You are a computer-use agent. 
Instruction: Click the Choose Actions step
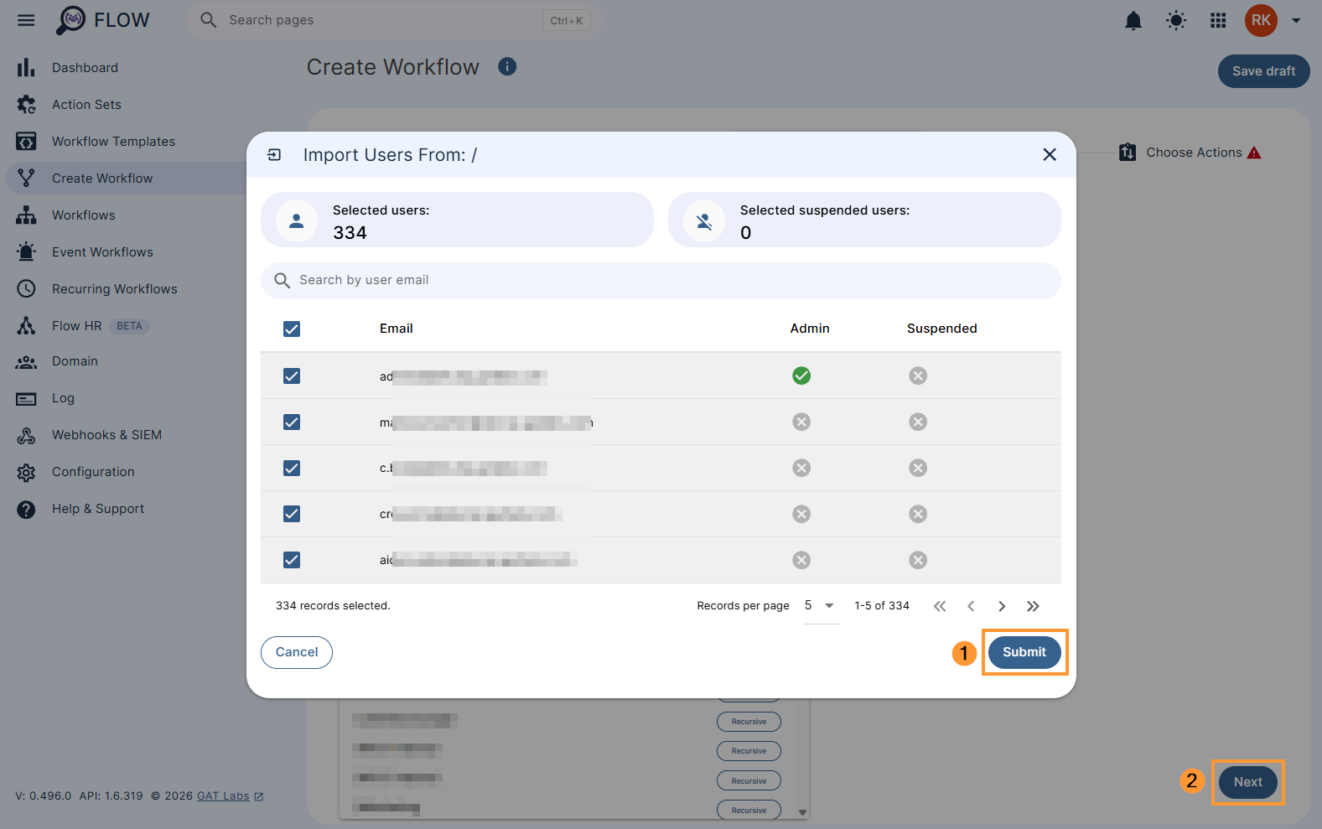click(1190, 153)
